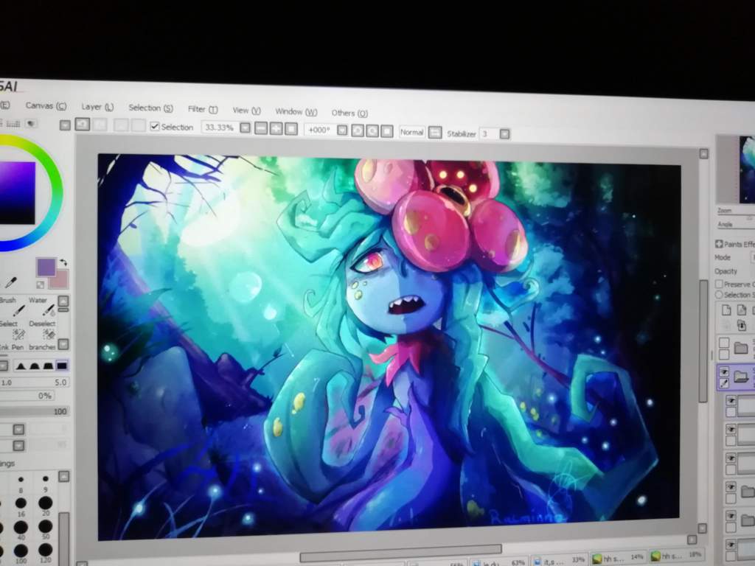Click the new layer icon

click(726, 310)
